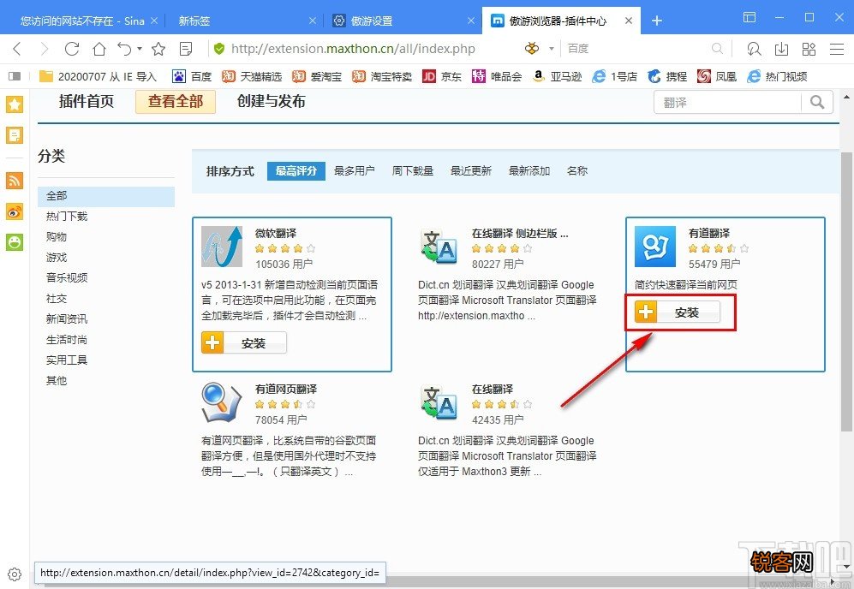
Task: Open the private browsing window icon in toolbar
Action: (x=754, y=49)
